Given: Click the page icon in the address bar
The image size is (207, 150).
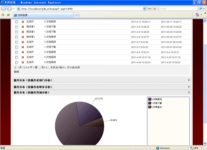Looking at the screenshot, I should 19,9.
